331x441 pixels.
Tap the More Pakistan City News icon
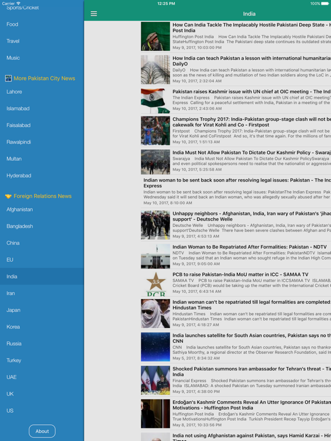pyautogui.click(x=8, y=78)
